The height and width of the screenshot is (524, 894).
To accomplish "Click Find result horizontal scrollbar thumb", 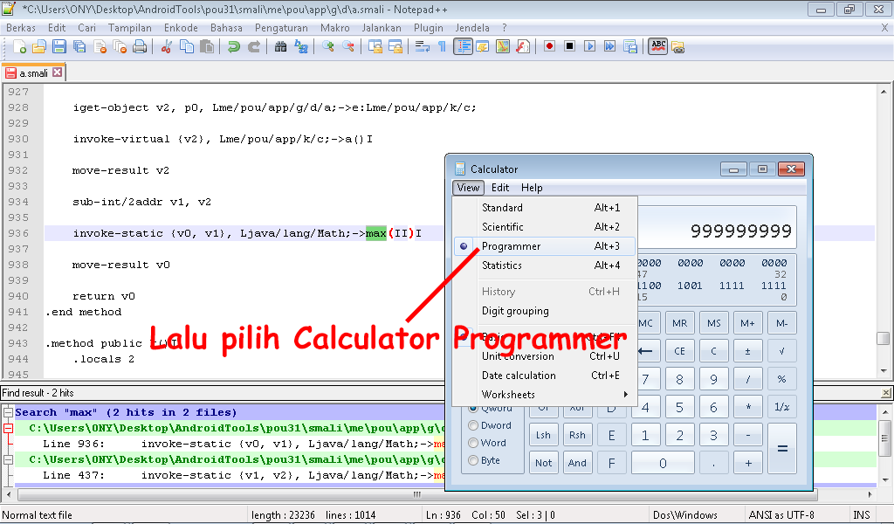I will [417, 494].
